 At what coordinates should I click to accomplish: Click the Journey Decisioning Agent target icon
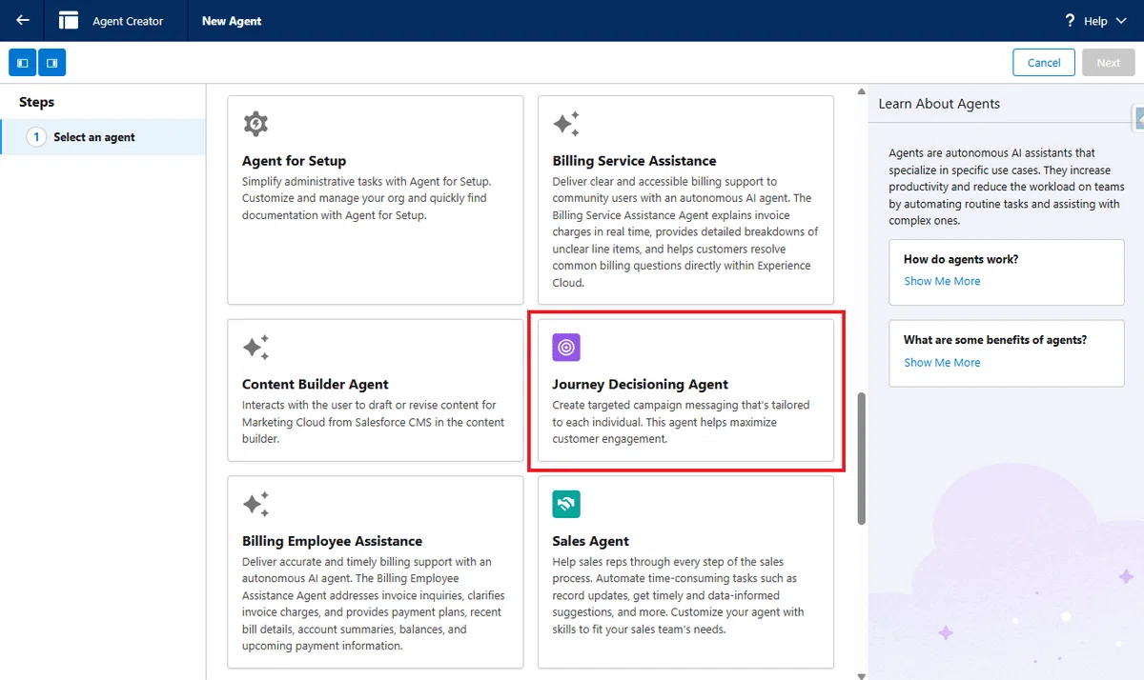tap(566, 348)
